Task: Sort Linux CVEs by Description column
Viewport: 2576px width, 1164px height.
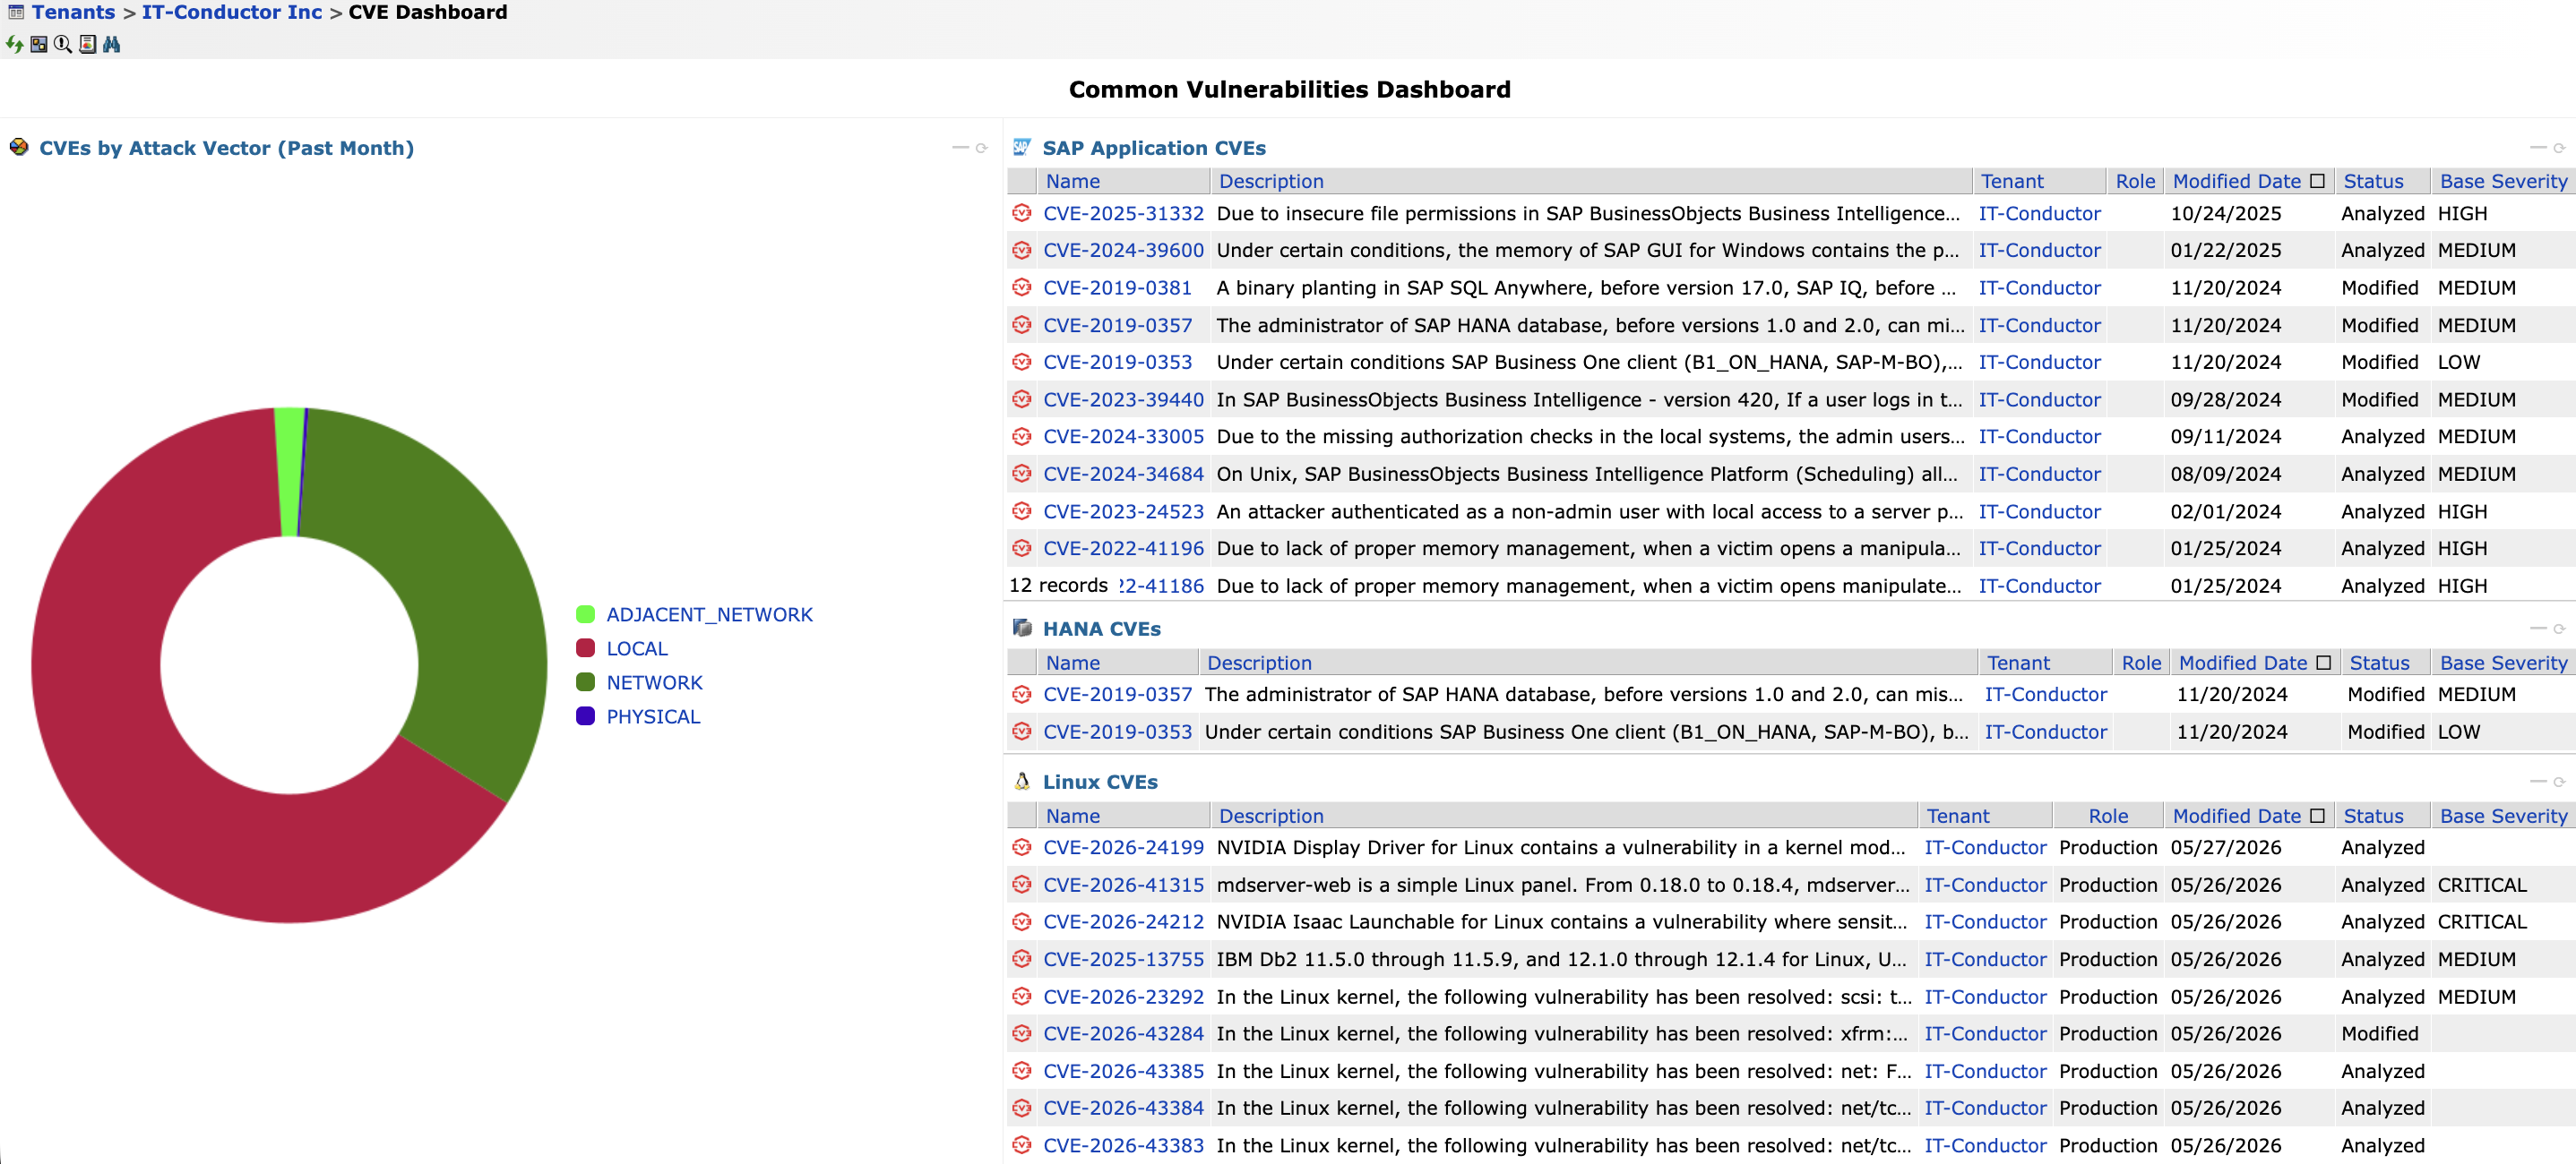Action: point(1271,816)
